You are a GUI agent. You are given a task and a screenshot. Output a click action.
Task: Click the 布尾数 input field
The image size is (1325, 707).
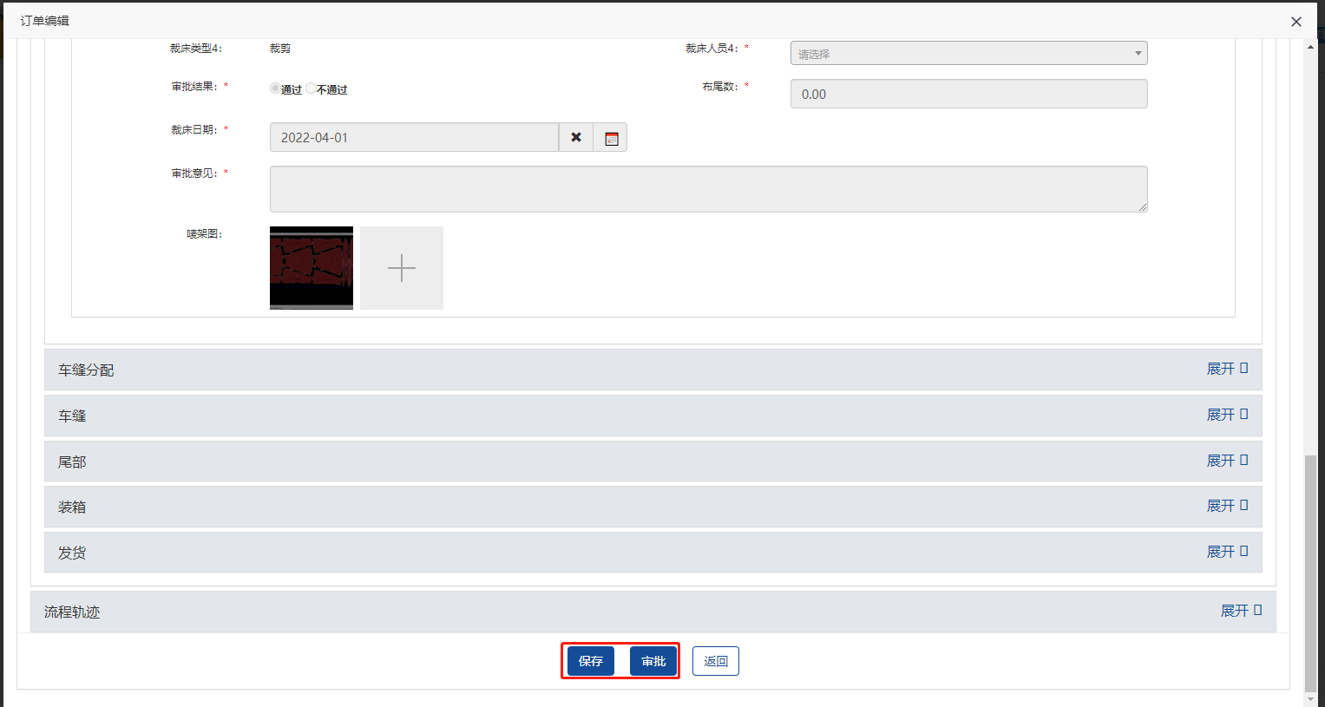point(968,94)
